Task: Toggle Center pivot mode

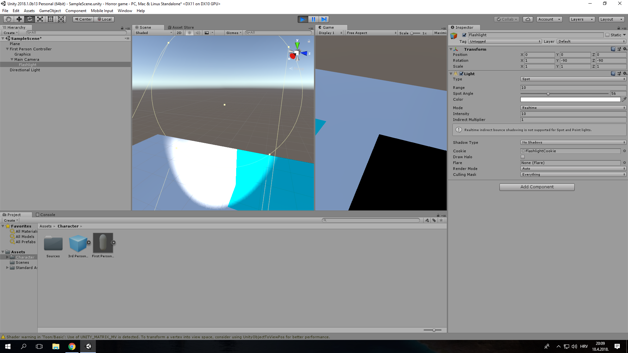Action: (x=83, y=19)
